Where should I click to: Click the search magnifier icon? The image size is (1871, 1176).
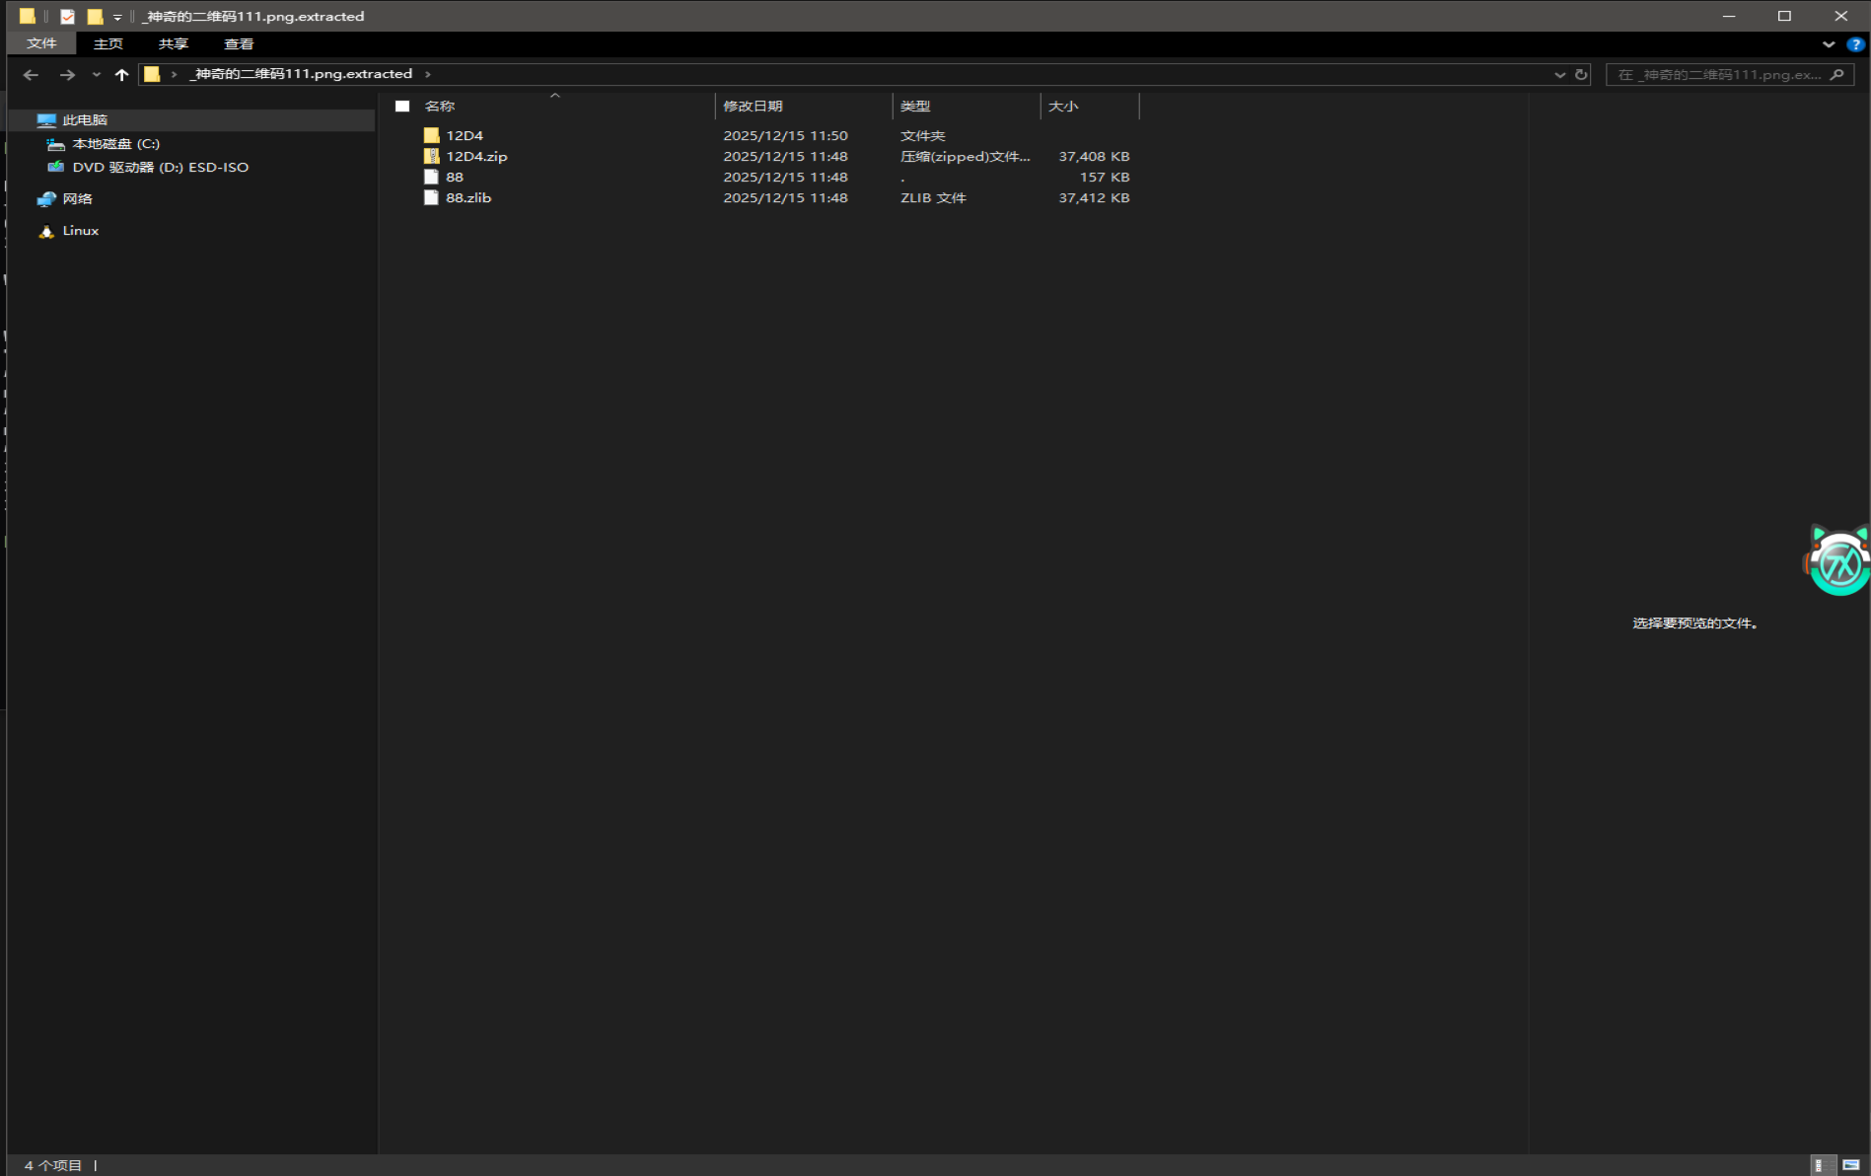tap(1836, 75)
